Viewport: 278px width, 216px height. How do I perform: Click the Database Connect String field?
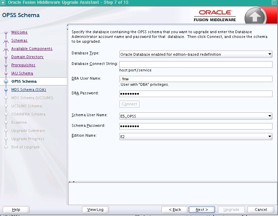[195, 64]
